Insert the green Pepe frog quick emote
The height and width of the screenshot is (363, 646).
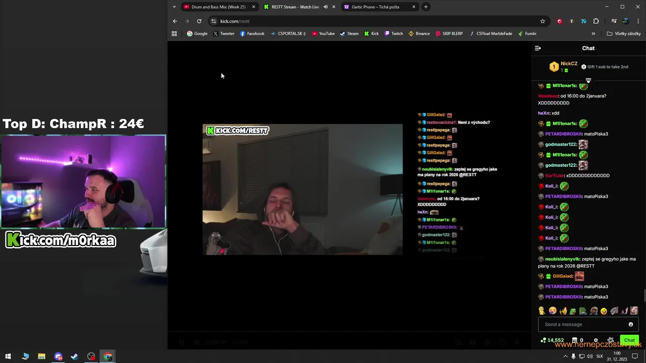click(573, 311)
